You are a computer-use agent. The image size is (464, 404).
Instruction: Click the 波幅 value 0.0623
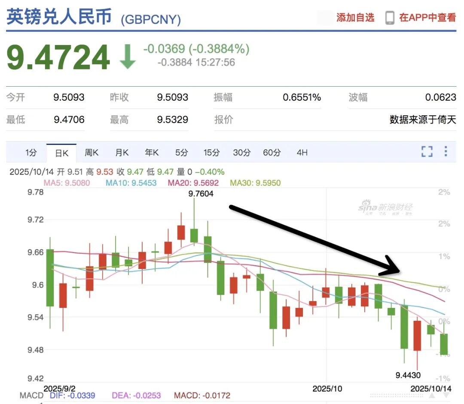(441, 97)
